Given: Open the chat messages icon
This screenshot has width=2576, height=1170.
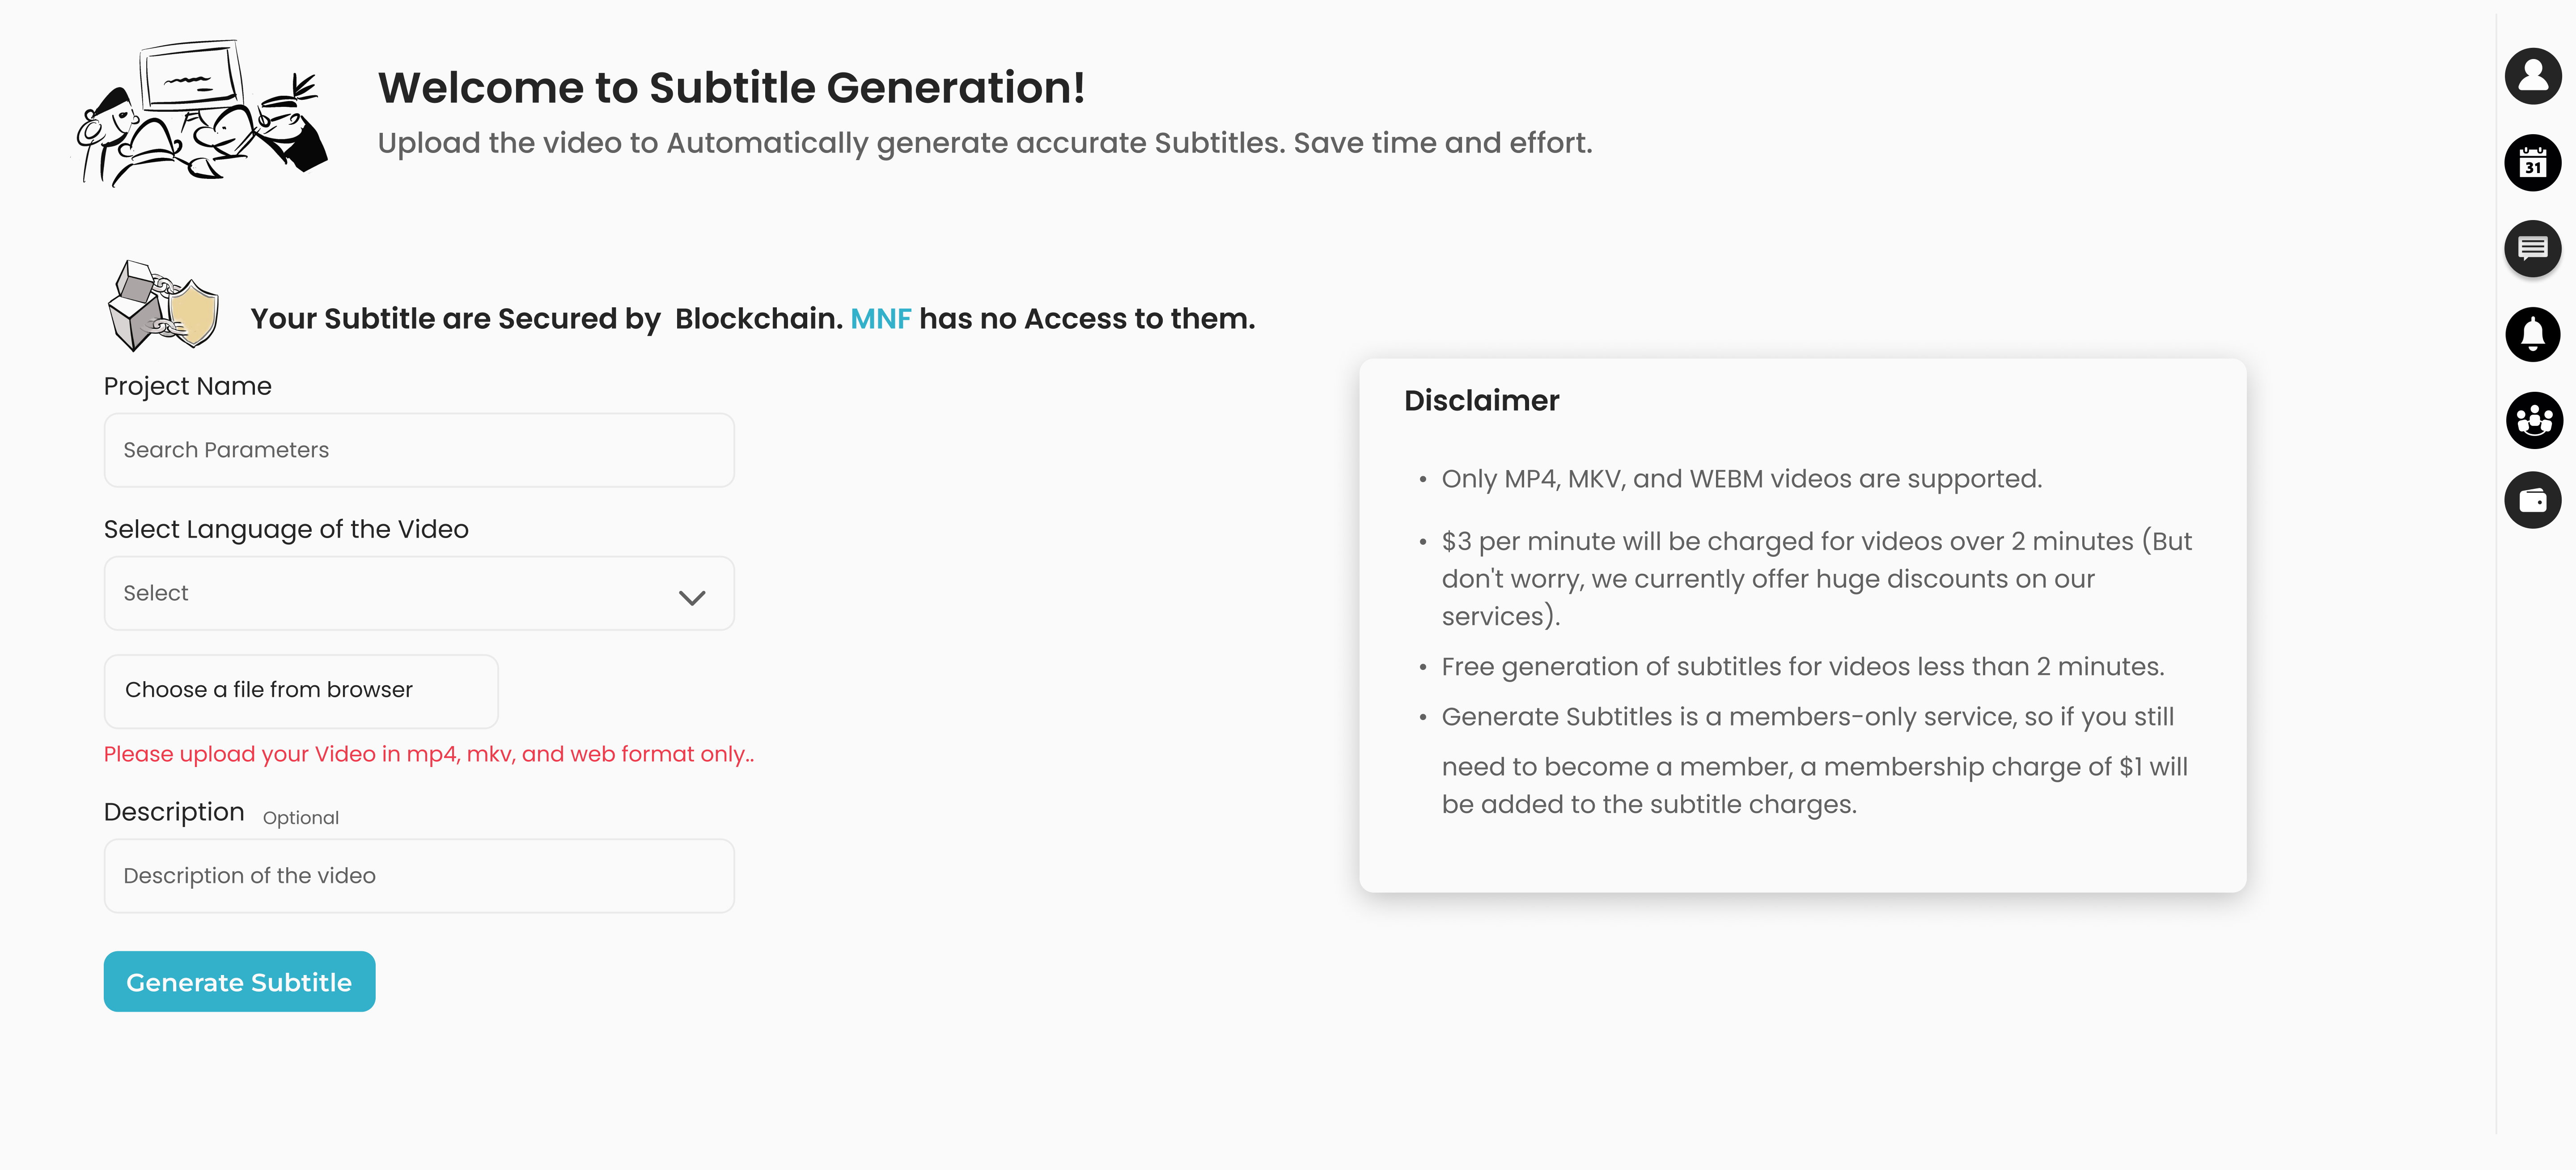Looking at the screenshot, I should point(2532,248).
